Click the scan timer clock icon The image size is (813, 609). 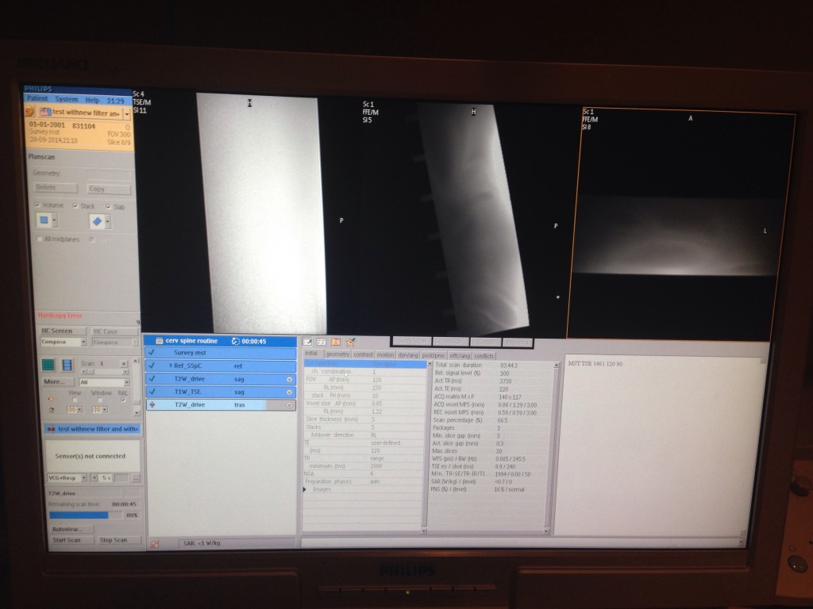pyautogui.click(x=235, y=341)
